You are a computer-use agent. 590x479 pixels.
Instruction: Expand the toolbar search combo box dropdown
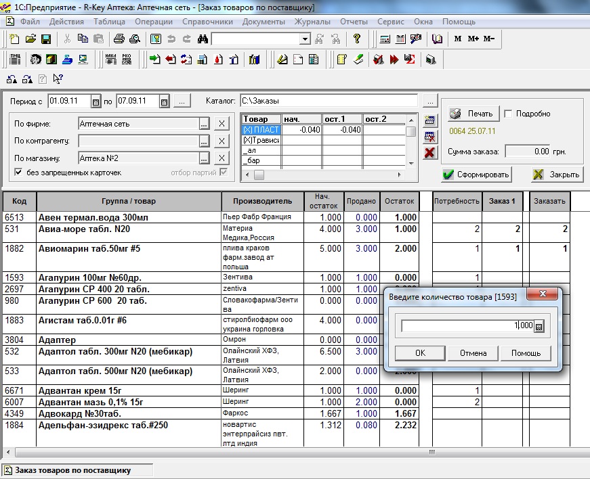[x=305, y=39]
